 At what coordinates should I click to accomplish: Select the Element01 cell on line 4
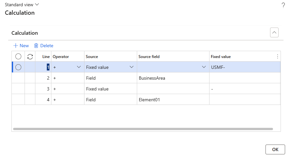[173, 100]
